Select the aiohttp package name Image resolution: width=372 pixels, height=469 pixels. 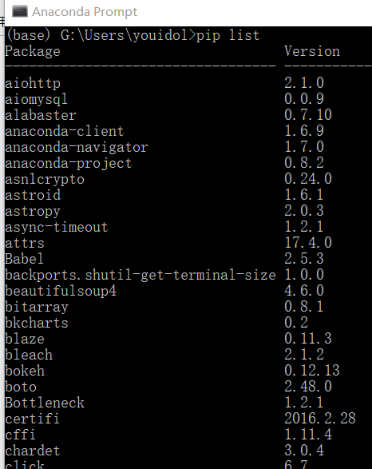click(33, 83)
